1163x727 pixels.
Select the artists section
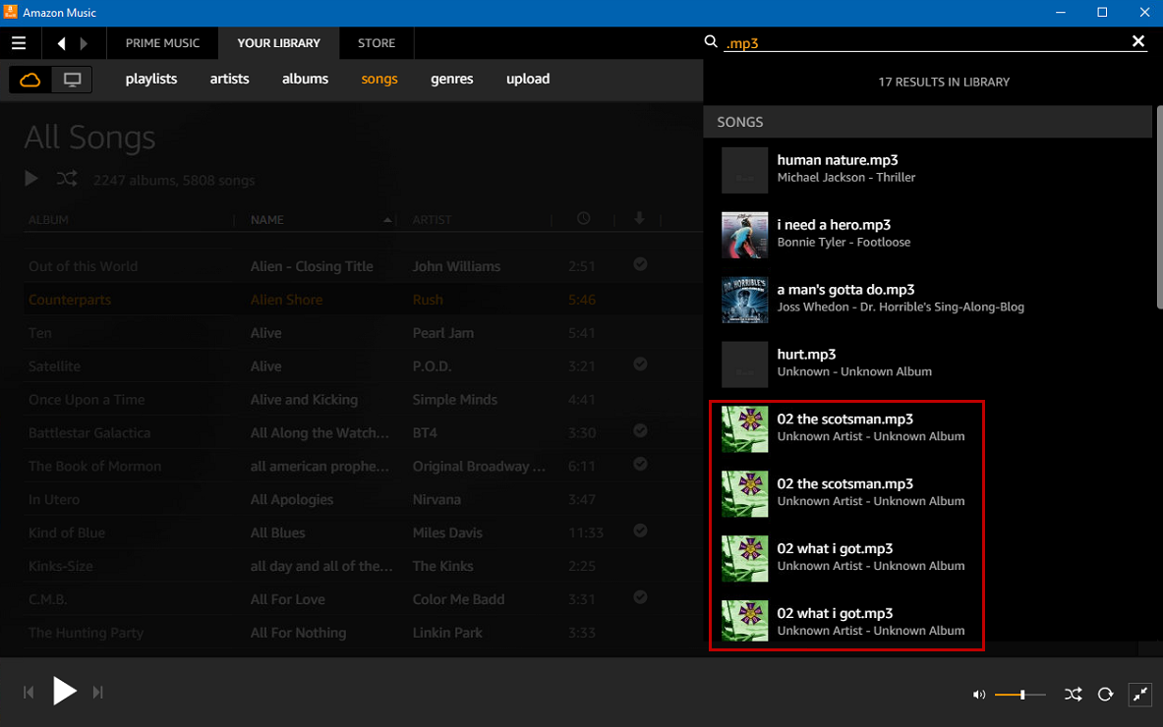point(229,79)
